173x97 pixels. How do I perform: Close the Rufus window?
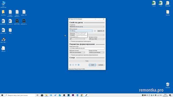click(104, 19)
